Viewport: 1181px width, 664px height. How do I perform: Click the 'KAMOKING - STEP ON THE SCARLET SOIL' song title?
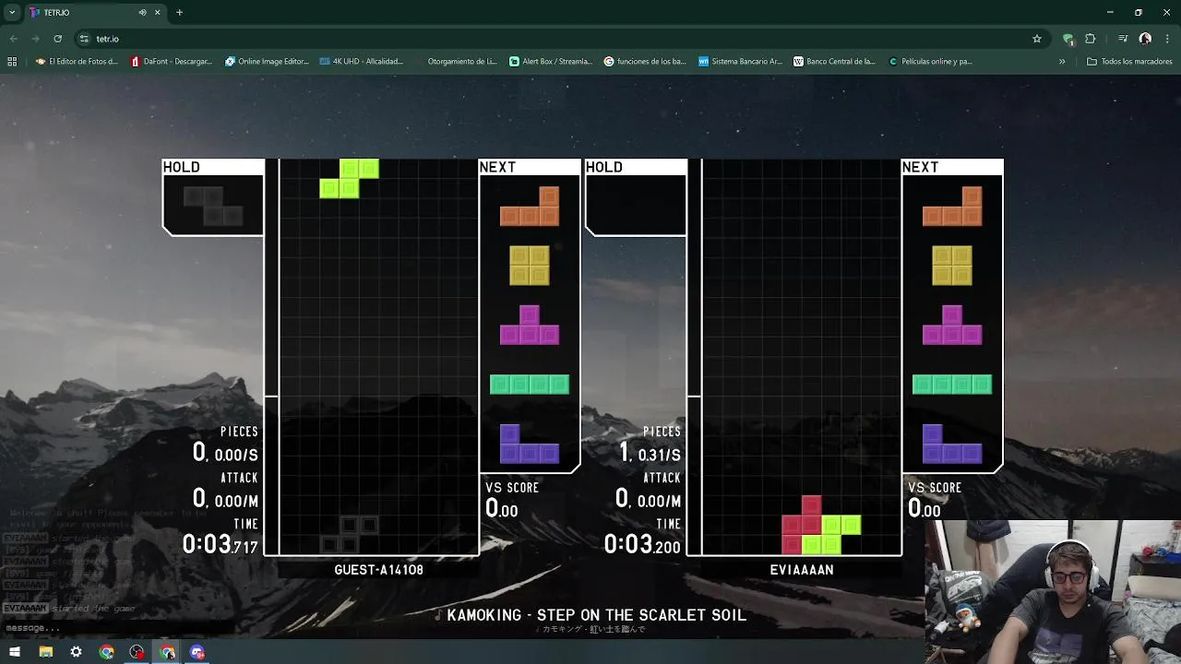click(596, 615)
